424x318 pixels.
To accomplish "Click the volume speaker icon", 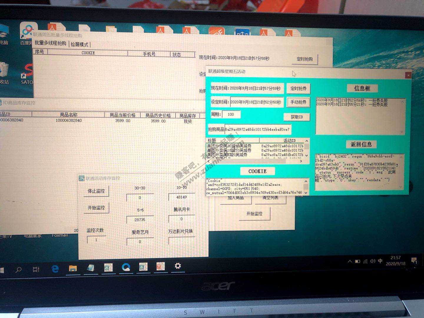I will click(x=373, y=261).
